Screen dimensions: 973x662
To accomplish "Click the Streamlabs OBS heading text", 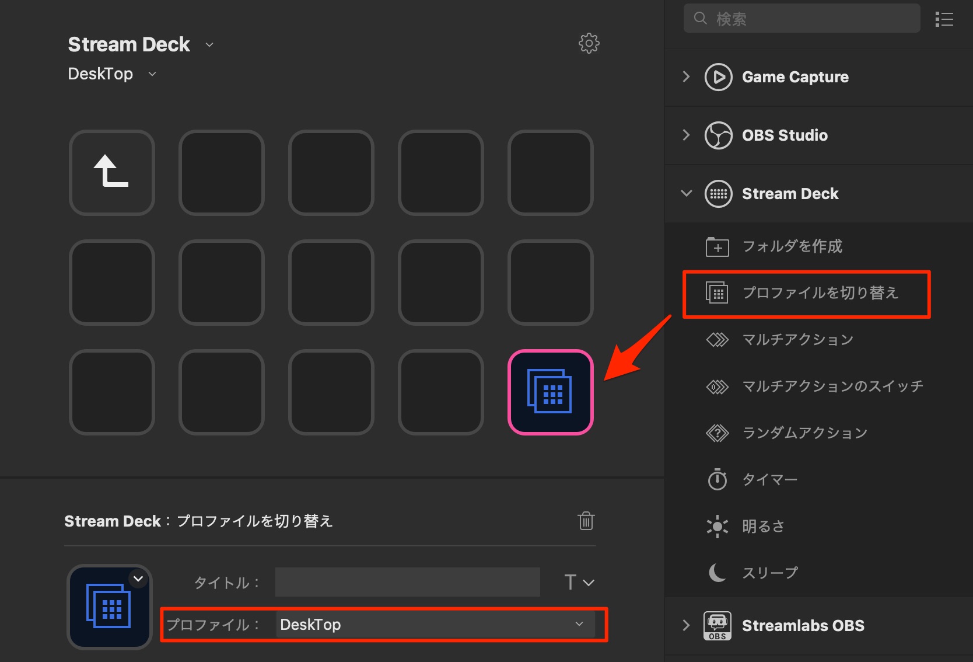I will click(803, 626).
